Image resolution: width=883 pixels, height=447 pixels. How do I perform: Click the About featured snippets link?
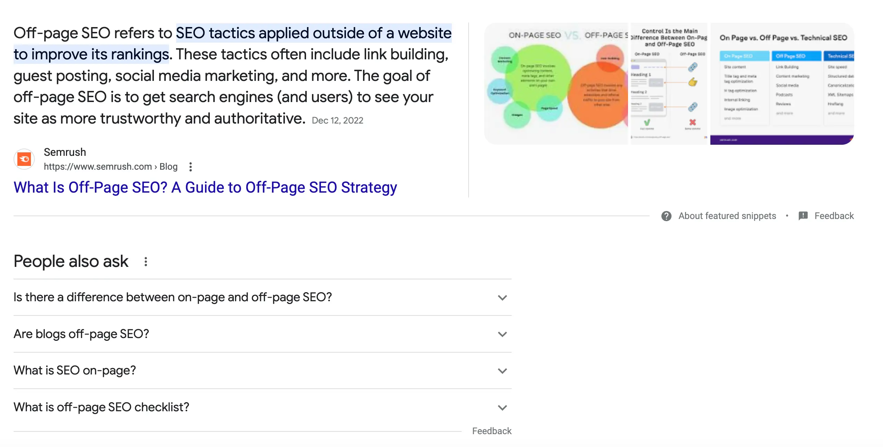[x=727, y=216]
